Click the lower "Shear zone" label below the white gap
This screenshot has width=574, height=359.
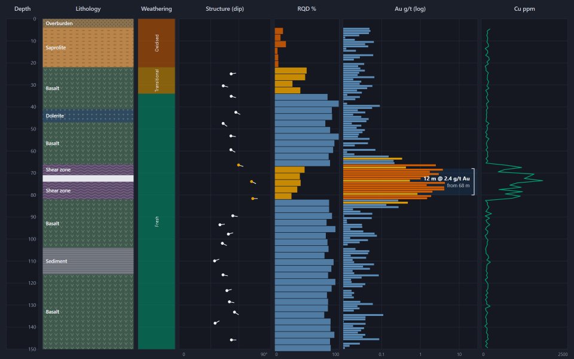(x=58, y=190)
